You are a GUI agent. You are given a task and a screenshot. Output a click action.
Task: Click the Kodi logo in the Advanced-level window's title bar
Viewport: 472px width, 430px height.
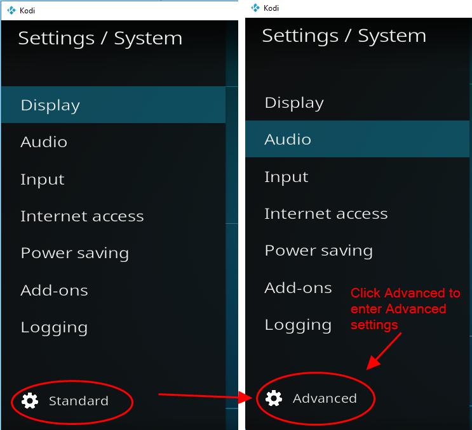tap(255, 8)
